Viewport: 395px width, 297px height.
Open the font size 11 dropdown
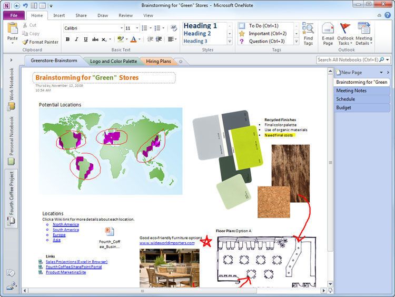point(137,28)
